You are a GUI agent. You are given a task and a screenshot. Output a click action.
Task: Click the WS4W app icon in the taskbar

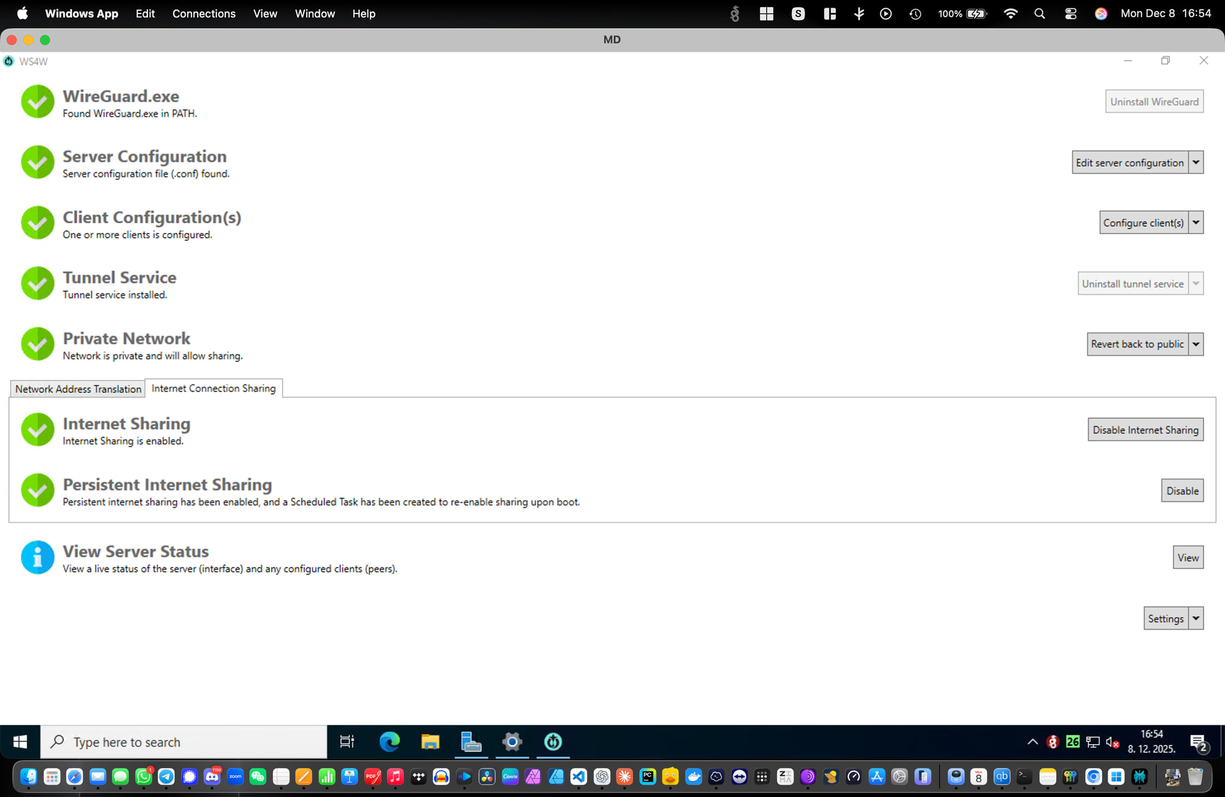click(553, 741)
